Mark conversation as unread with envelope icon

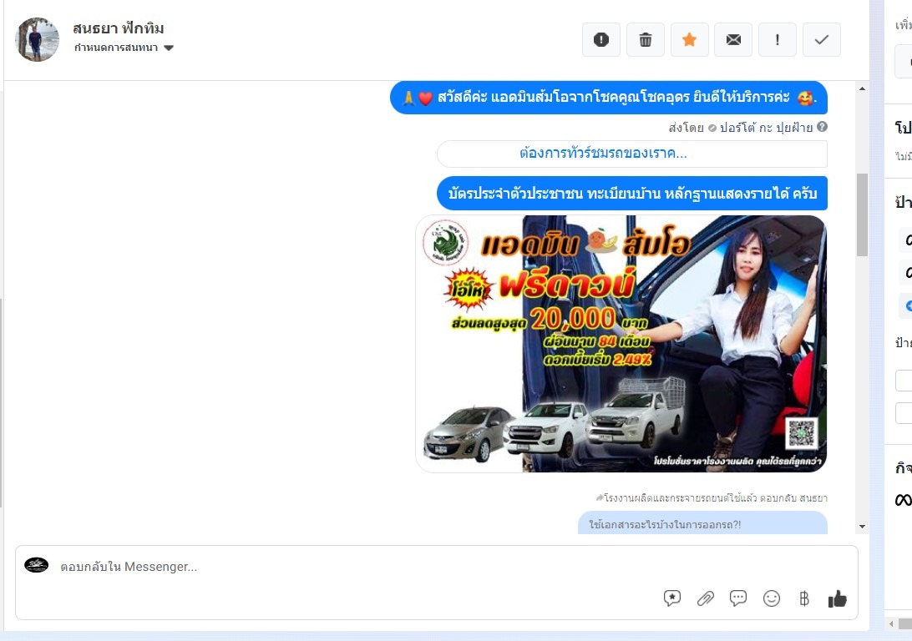[733, 39]
